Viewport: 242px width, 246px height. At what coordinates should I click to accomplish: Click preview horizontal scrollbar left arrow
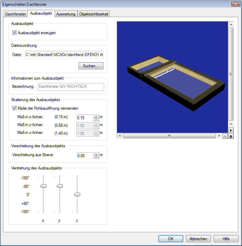click(120, 136)
